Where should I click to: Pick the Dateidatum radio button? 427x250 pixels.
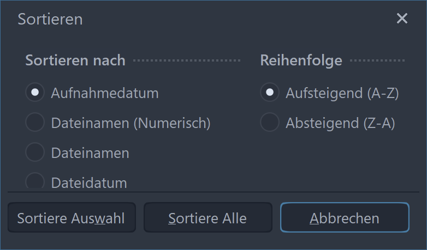tap(35, 181)
